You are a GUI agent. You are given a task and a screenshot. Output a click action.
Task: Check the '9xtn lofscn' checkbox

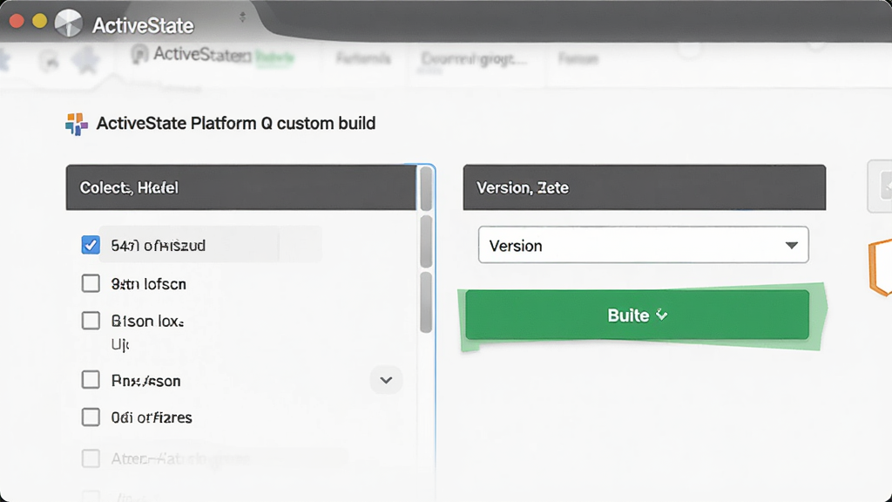[x=91, y=283]
